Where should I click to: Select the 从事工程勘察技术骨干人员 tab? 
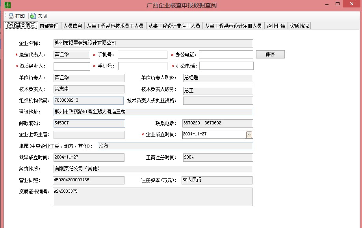coord(115,26)
